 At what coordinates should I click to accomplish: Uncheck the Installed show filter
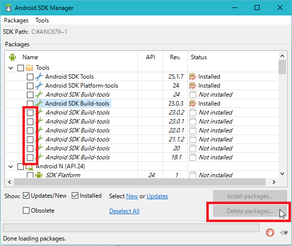coord(75,196)
